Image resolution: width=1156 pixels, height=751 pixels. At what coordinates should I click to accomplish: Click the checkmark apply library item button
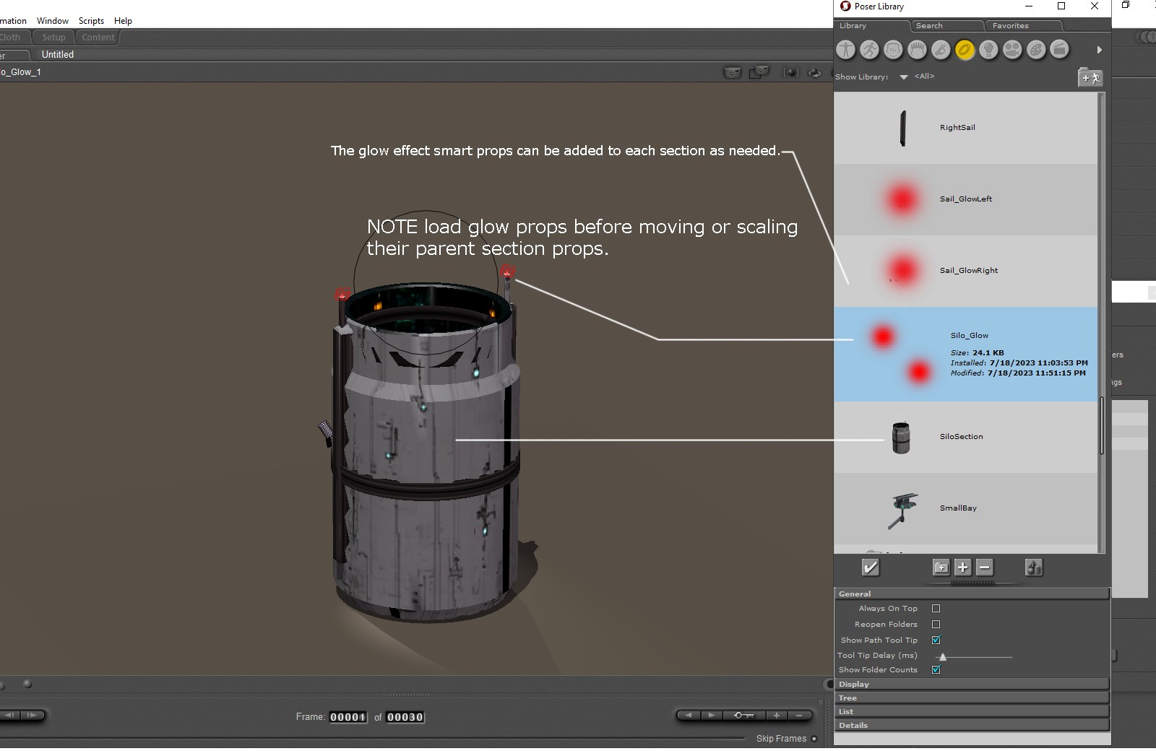coord(871,568)
